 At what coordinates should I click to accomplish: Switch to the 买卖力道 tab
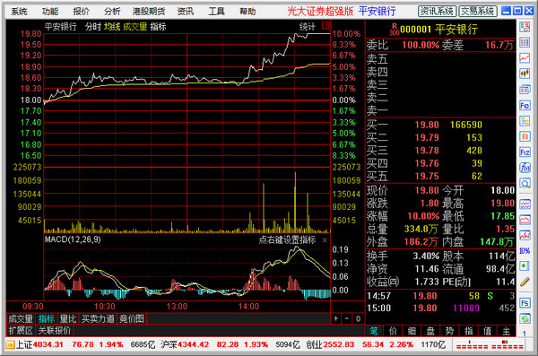[98, 319]
